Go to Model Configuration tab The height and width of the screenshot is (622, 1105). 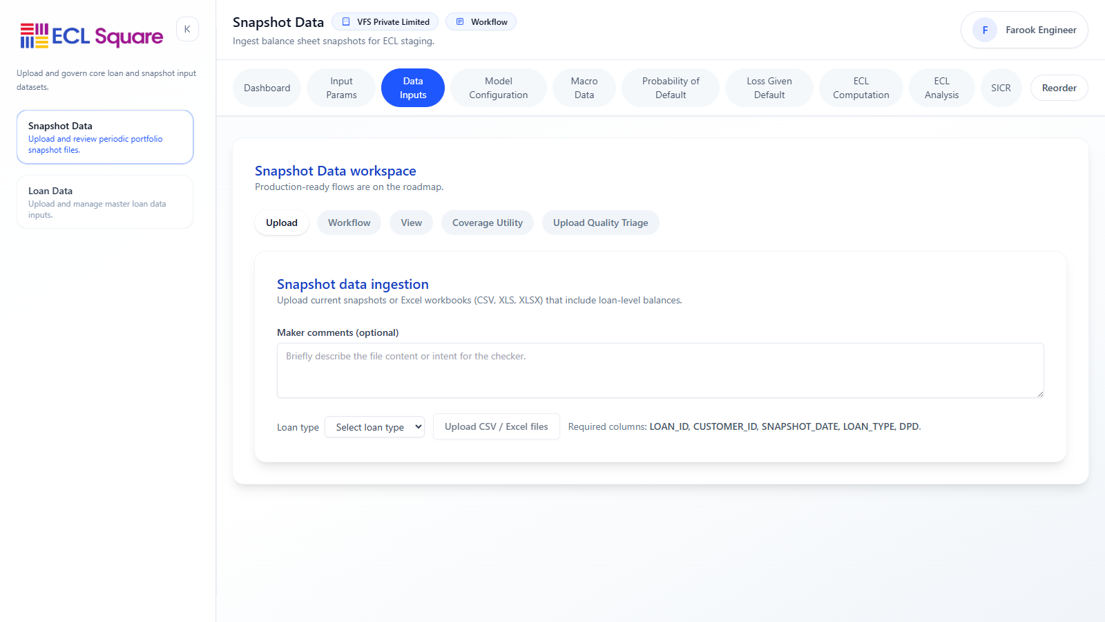click(x=499, y=88)
